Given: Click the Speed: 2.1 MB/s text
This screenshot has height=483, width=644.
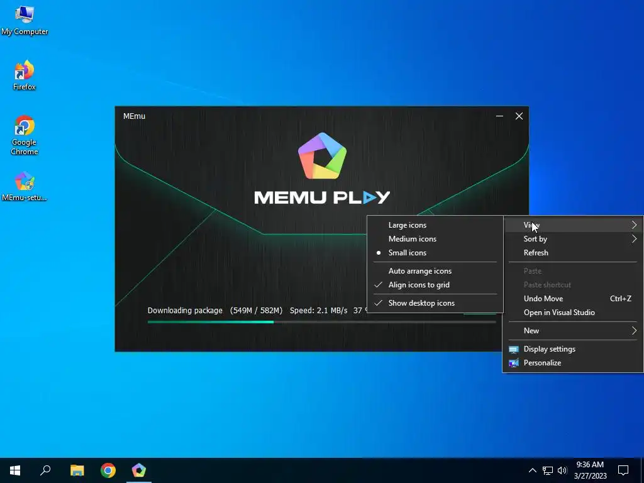Looking at the screenshot, I should coord(319,311).
